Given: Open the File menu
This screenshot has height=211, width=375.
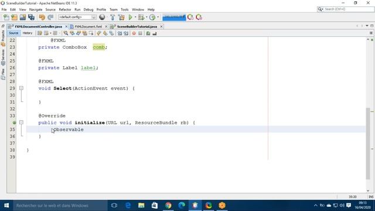Looking at the screenshot, I should pos(4,9).
